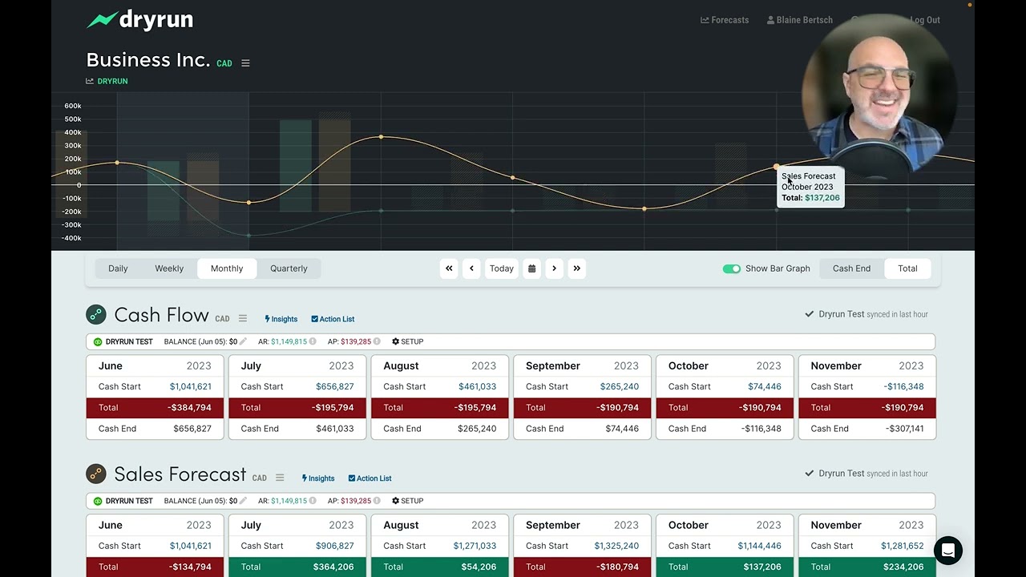Screen dimensions: 1026x577
Task: Click the Cash Flow September month header
Action: pos(582,365)
